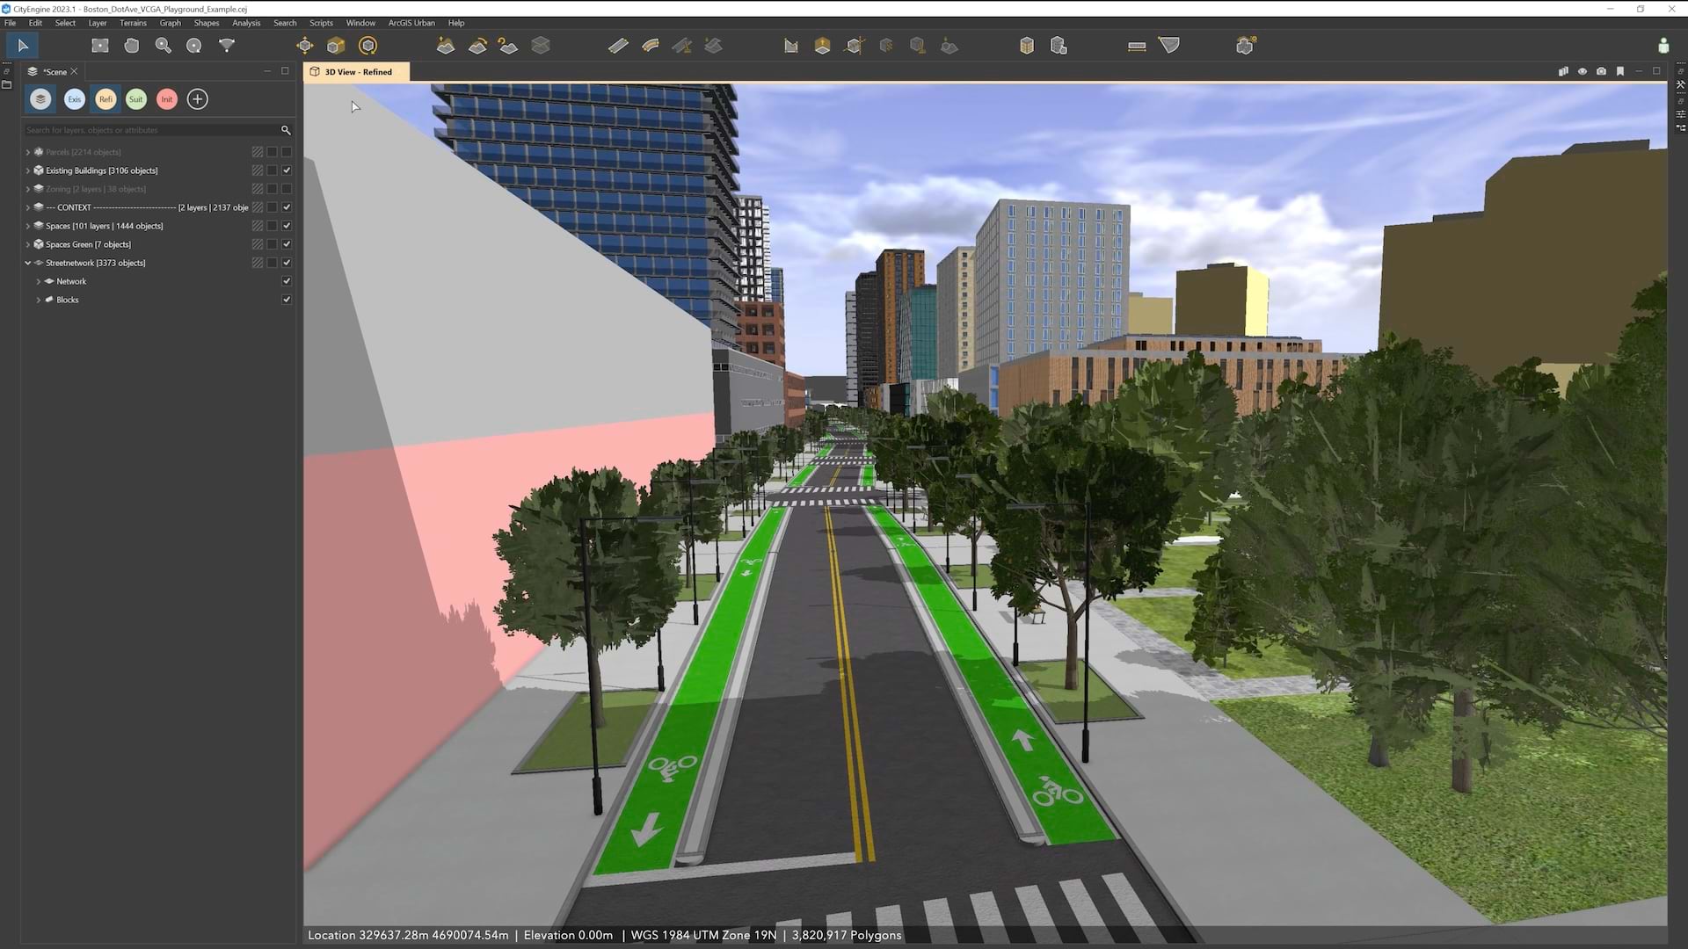Add a new scenario with plus button
This screenshot has width=1688, height=949.
(x=198, y=99)
